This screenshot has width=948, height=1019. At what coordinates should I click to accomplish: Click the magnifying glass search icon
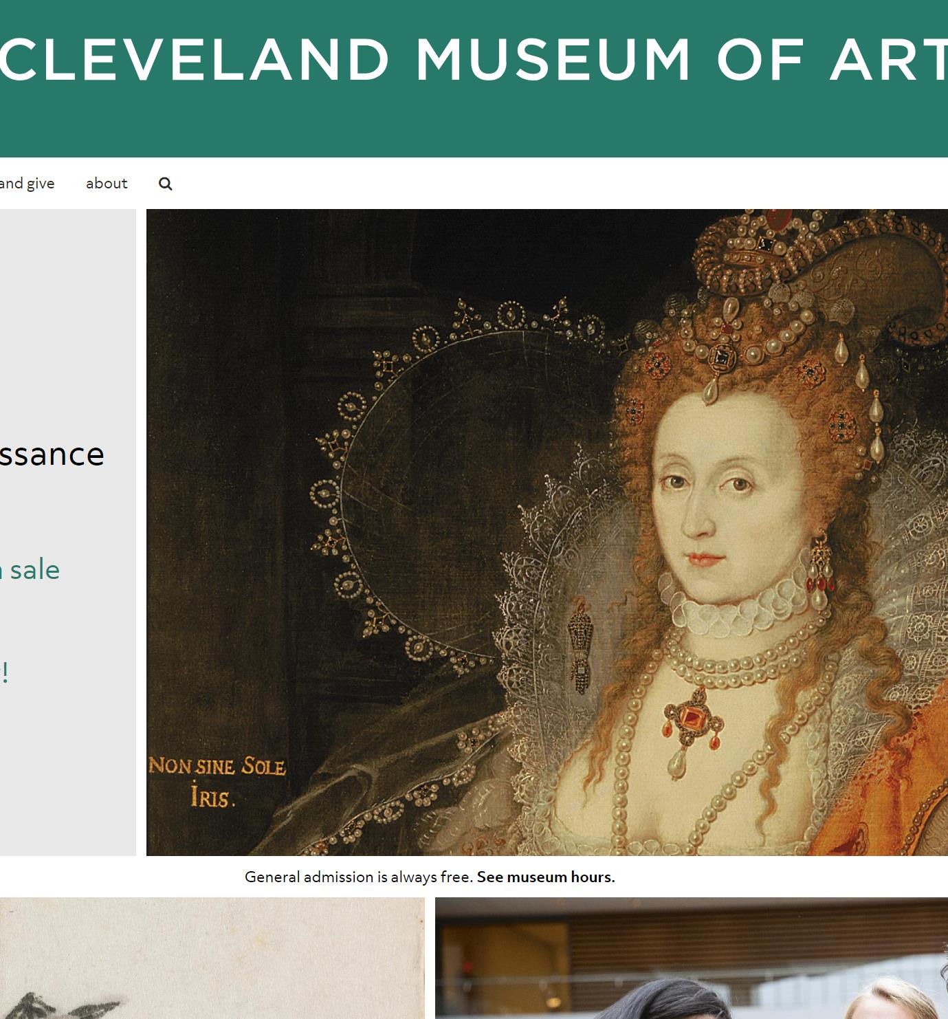pyautogui.click(x=165, y=184)
